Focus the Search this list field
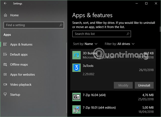This screenshot has width=161, height=117. click(102, 34)
